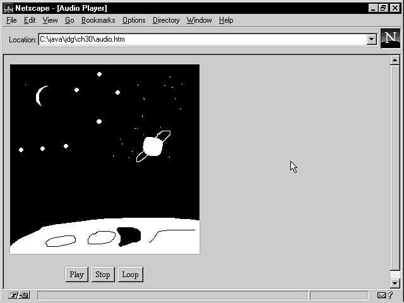Click the scrollbar down arrow
This screenshot has width=404, height=303.
click(x=395, y=283)
